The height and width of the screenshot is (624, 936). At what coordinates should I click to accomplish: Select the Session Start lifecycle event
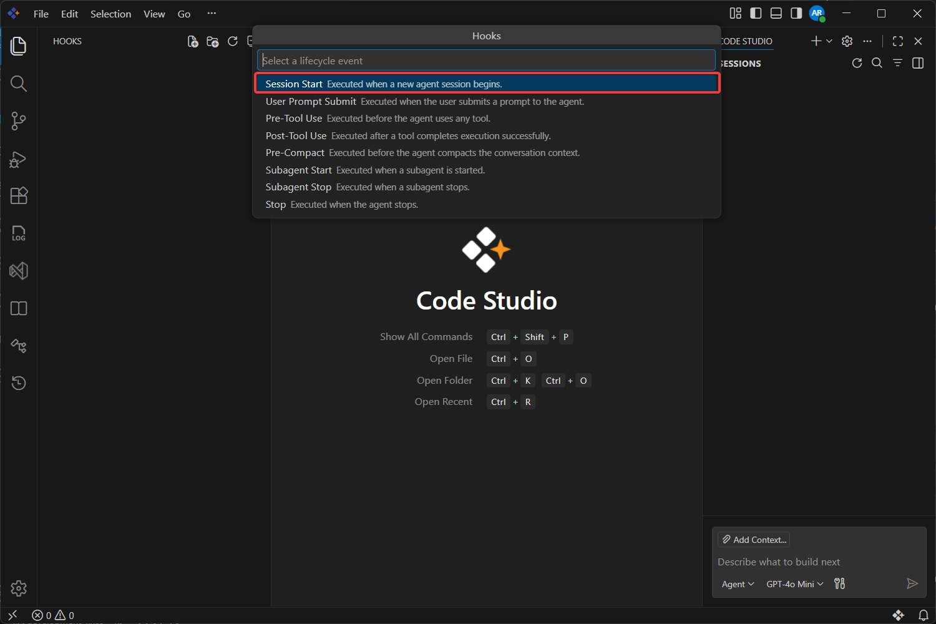click(487, 83)
